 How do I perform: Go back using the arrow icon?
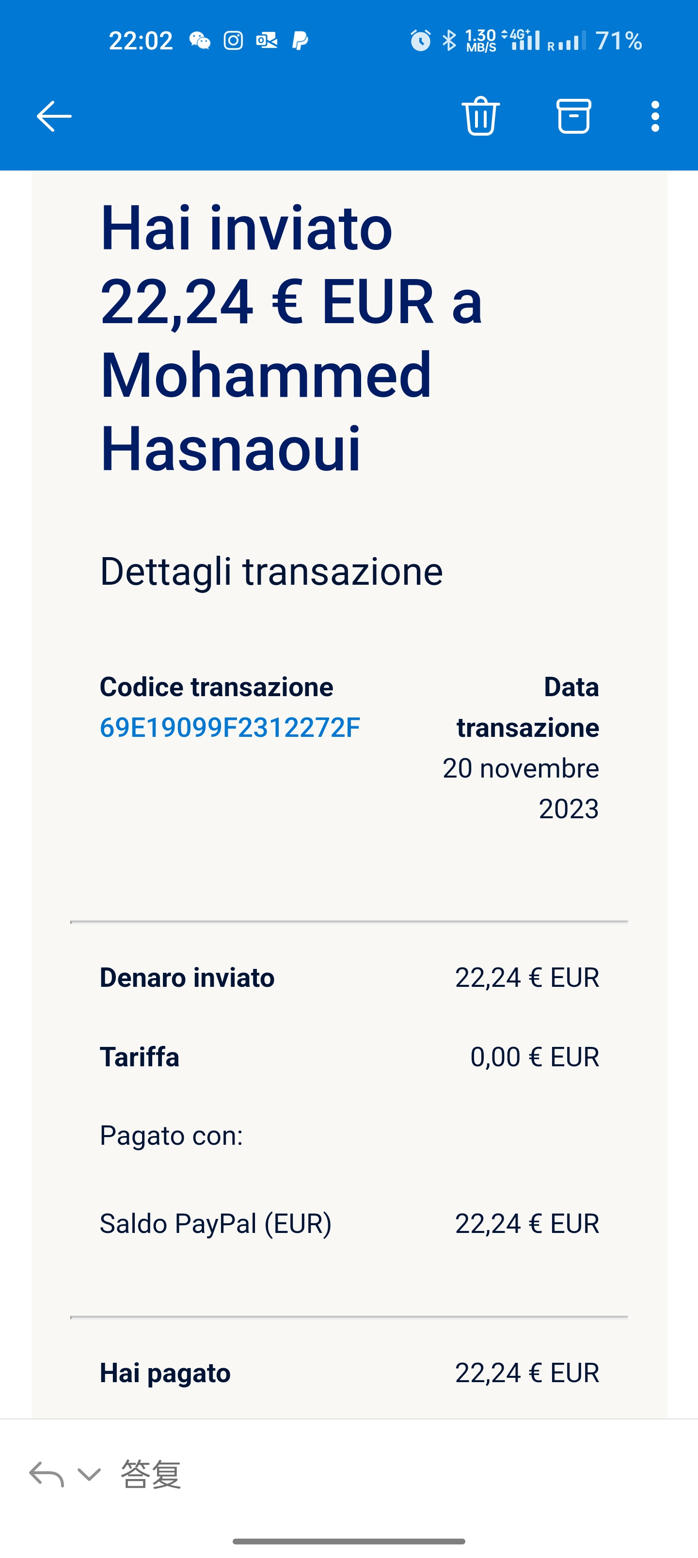54,116
